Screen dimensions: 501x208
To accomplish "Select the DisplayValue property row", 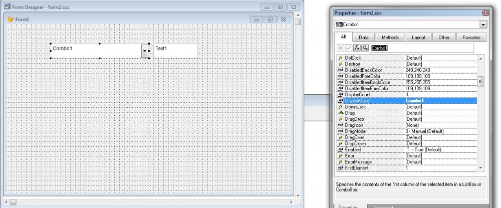I will (x=407, y=101).
